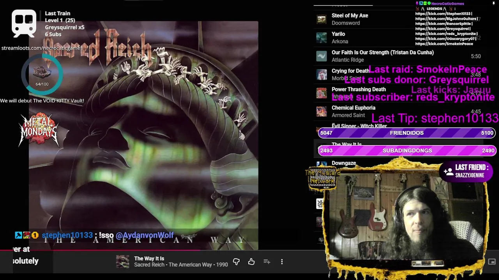This screenshot has height=280, width=499.
Task: Play 'Our Faith Is Our Strength (Tristan Da Cunha)'
Action: tap(382, 52)
